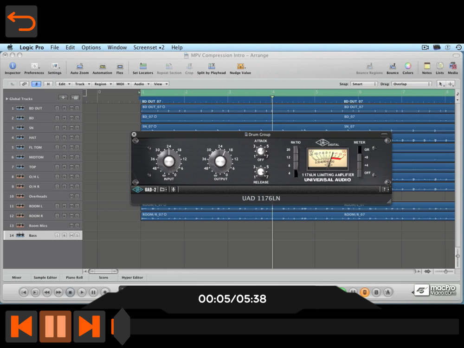Image resolution: width=464 pixels, height=348 pixels.
Task: Select ratio 20 on the 1176LN
Action: click(x=296, y=150)
